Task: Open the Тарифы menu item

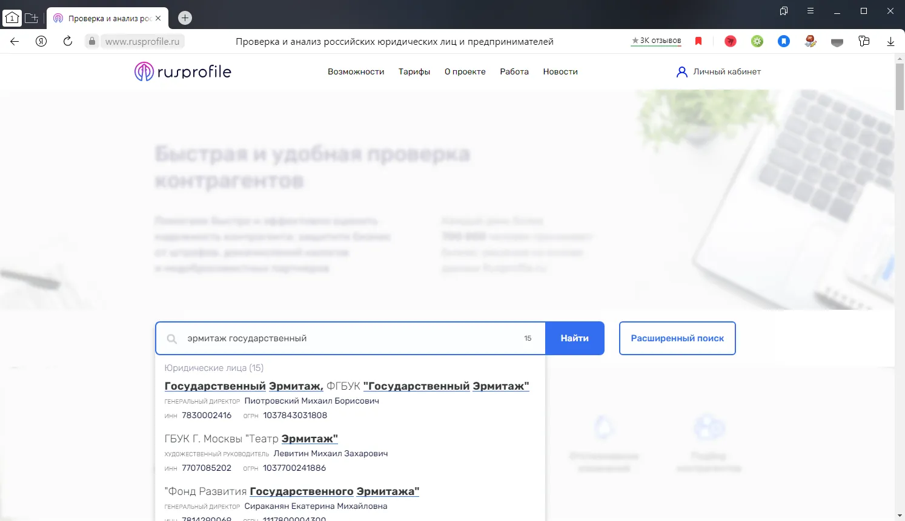Action: pos(414,71)
